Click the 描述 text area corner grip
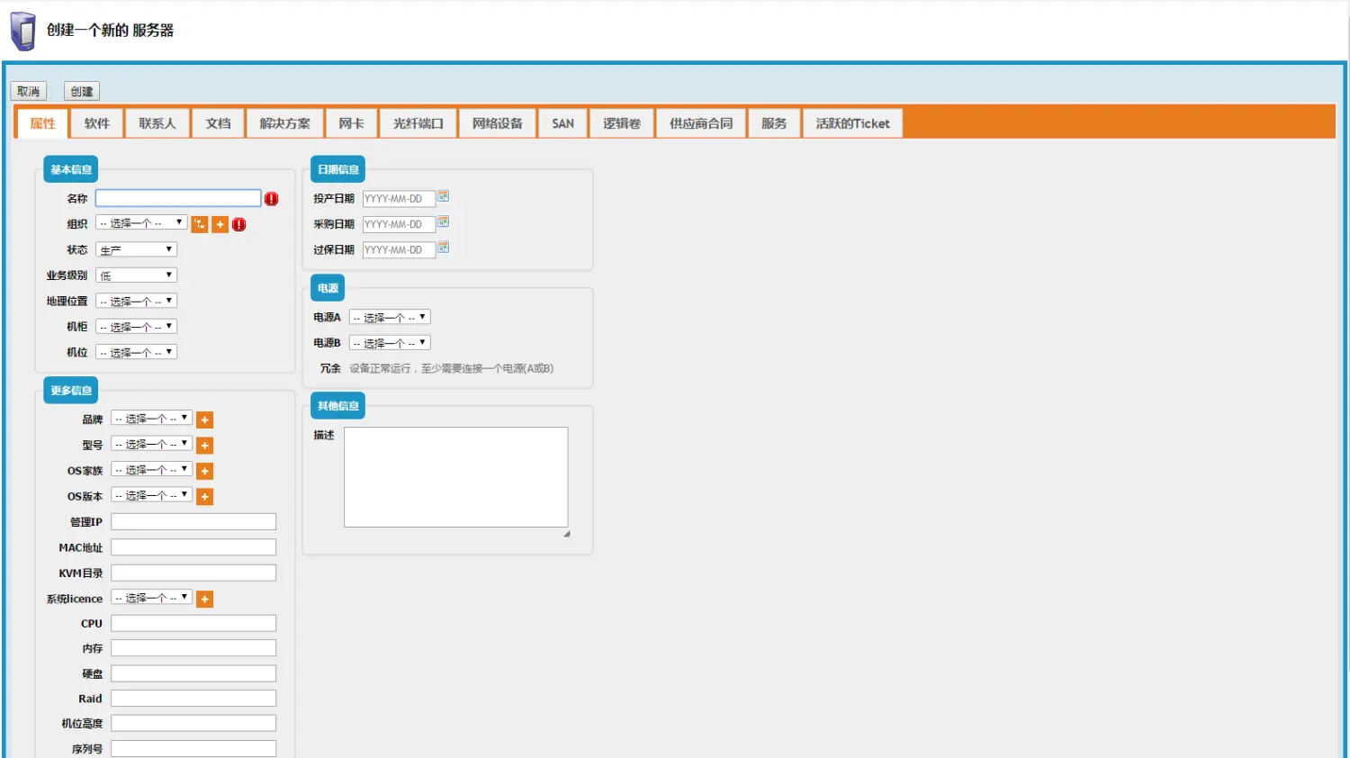This screenshot has height=758, width=1350. (x=567, y=534)
